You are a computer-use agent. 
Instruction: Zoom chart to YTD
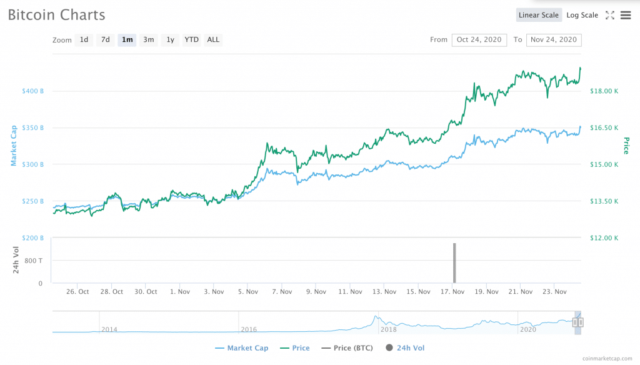(x=191, y=40)
